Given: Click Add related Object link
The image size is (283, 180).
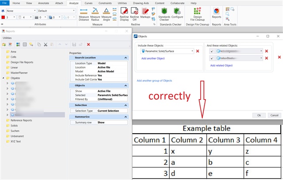Looking at the screenshot, I should 221,65.
